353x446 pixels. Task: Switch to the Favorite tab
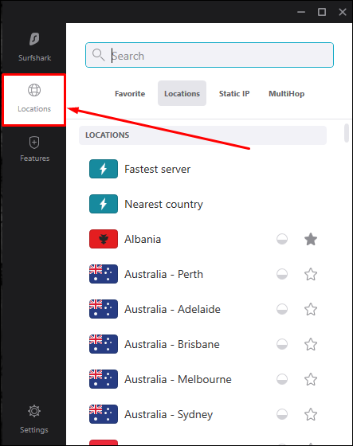pos(130,94)
